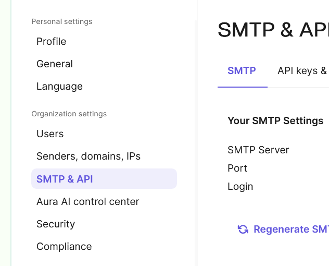Image resolution: width=329 pixels, height=266 pixels.
Task: Go to Security settings
Action: 56,224
